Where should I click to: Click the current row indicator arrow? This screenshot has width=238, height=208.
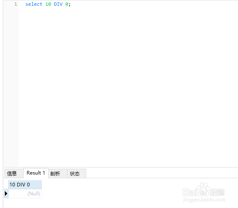[6, 194]
